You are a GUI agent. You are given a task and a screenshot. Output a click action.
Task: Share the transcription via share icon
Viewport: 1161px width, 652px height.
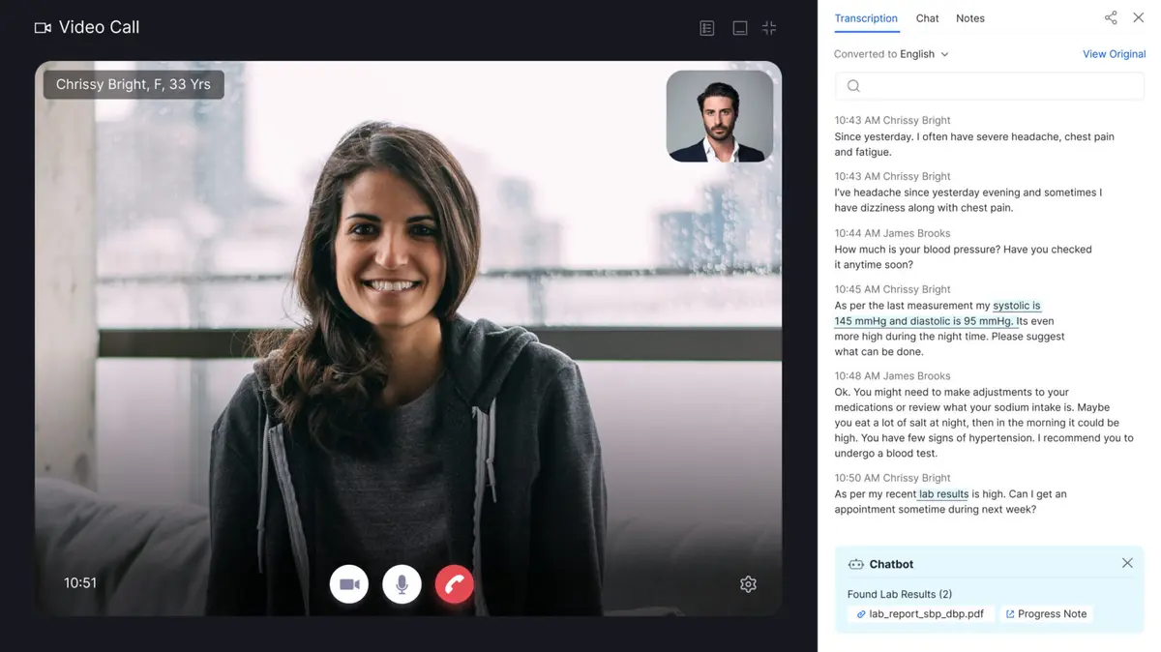click(x=1111, y=18)
